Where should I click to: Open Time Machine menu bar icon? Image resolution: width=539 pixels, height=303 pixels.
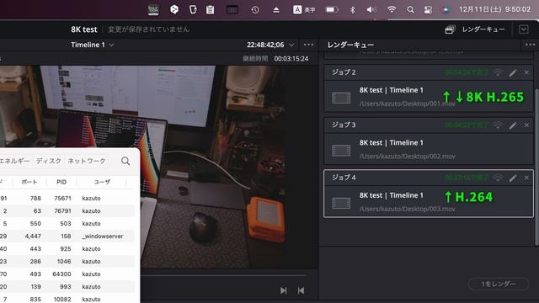click(x=254, y=10)
